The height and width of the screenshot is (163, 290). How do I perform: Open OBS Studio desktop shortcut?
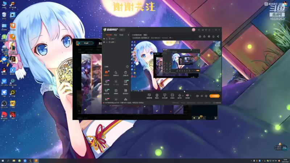pyautogui.click(x=4, y=104)
